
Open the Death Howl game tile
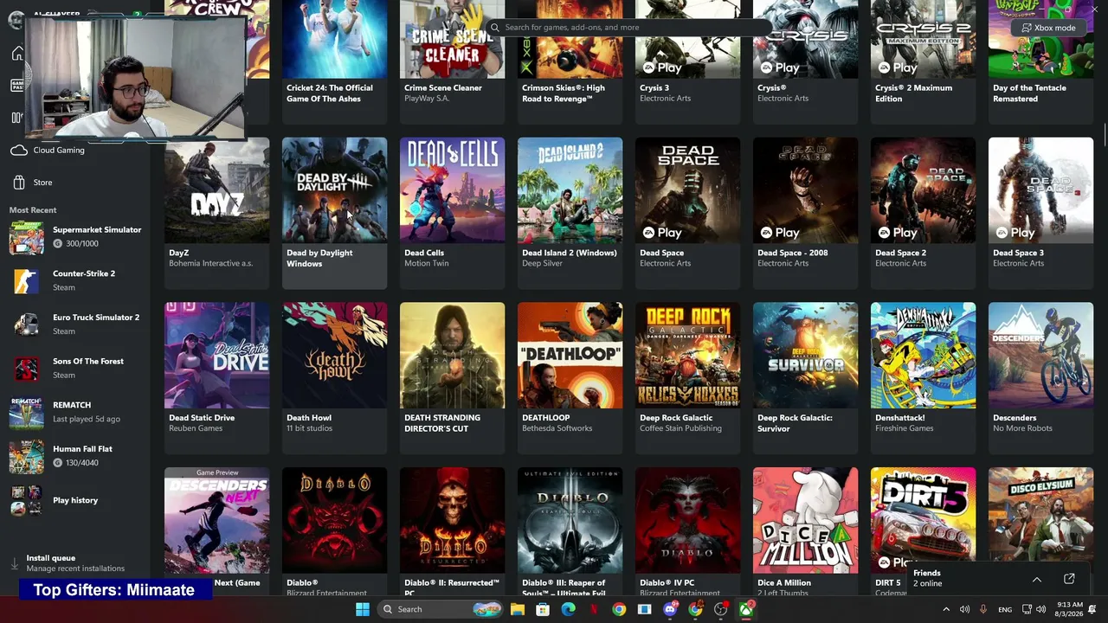click(x=334, y=378)
